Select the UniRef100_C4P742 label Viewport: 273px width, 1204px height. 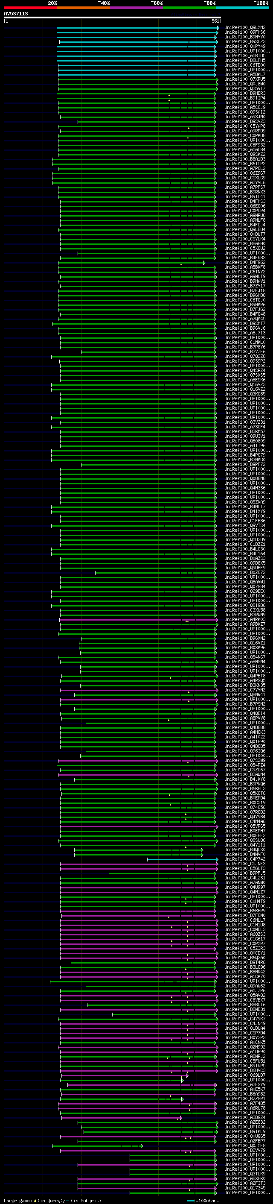tap(245, 859)
